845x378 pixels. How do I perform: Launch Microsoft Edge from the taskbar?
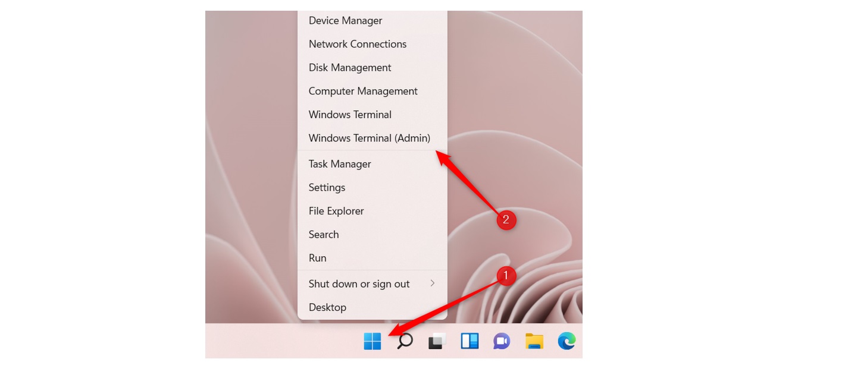[567, 341]
